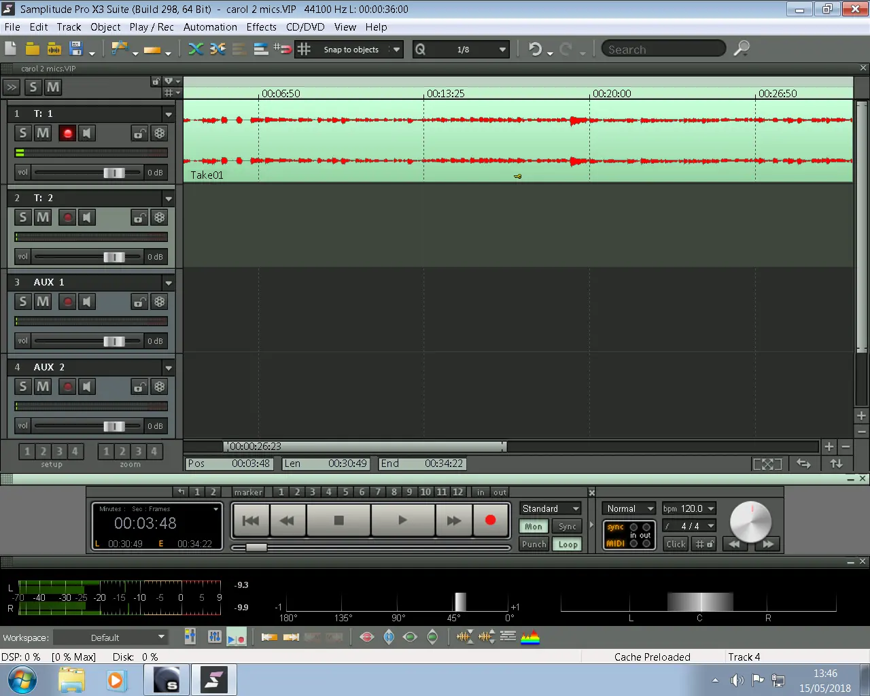Solo the AUX 1 track

coord(23,302)
